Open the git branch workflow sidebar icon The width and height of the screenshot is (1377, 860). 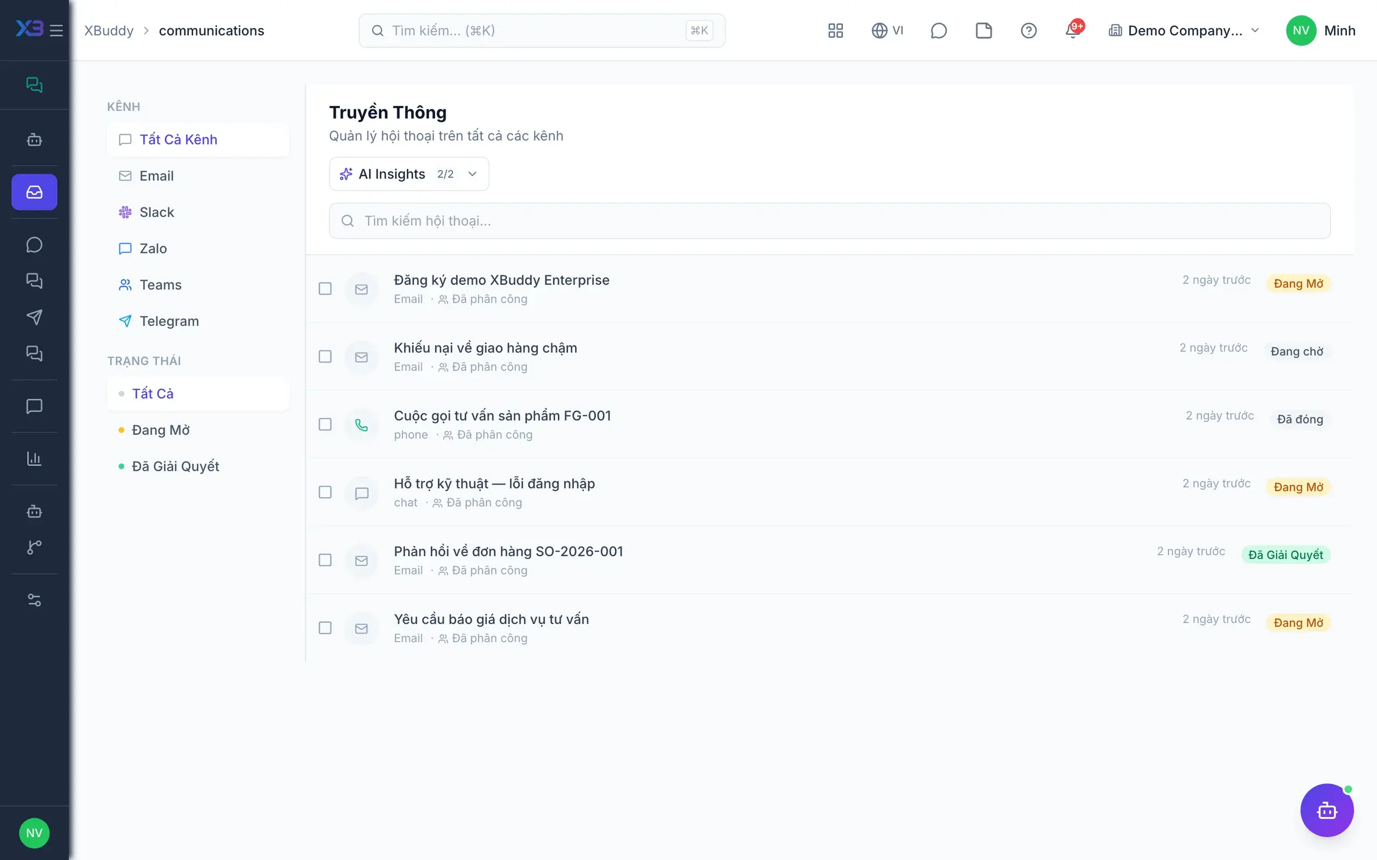point(34,547)
